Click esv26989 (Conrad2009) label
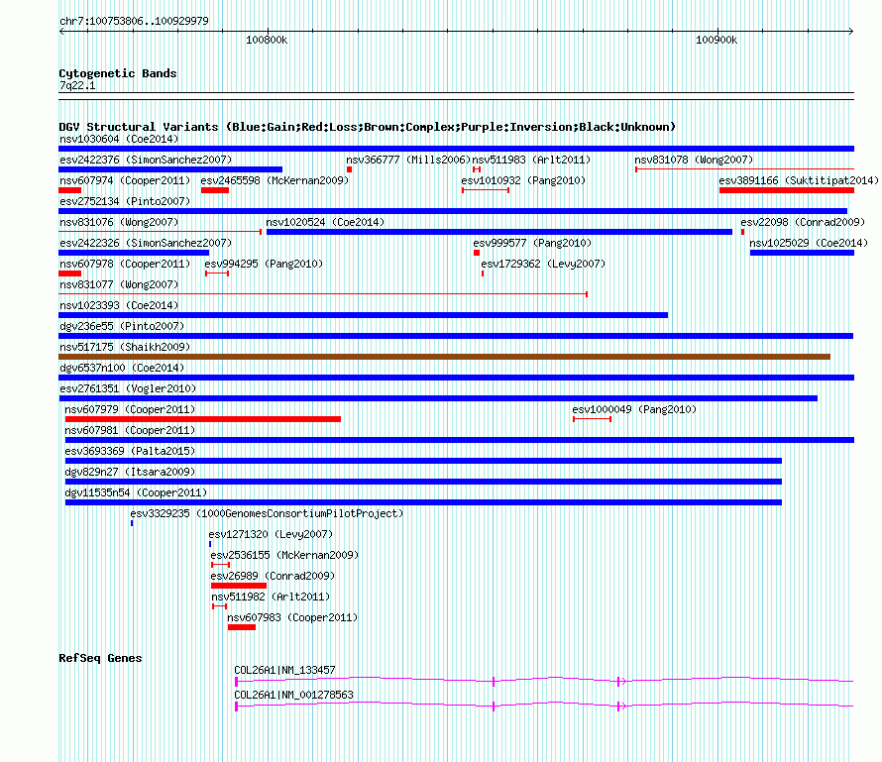 [273, 576]
